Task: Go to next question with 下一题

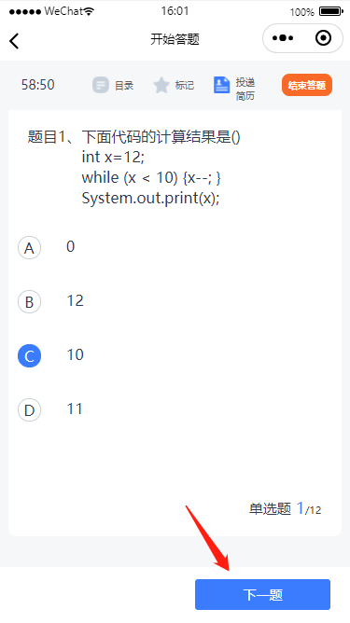Action: [x=262, y=594]
